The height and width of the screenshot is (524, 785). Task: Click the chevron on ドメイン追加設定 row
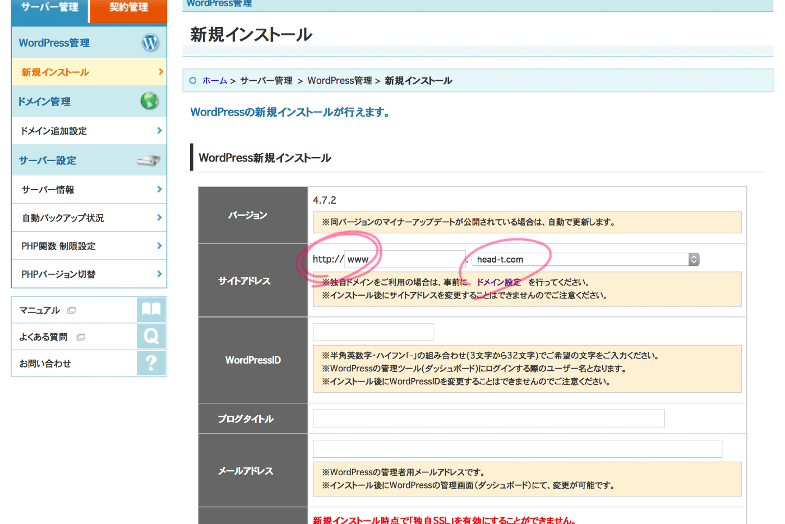tap(160, 131)
